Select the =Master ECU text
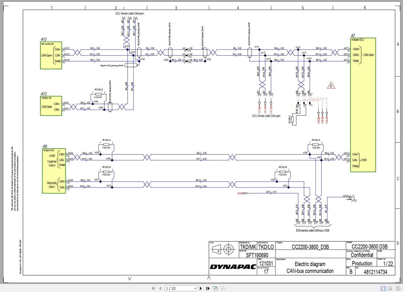This screenshot has height=292, width=403. click(357, 40)
